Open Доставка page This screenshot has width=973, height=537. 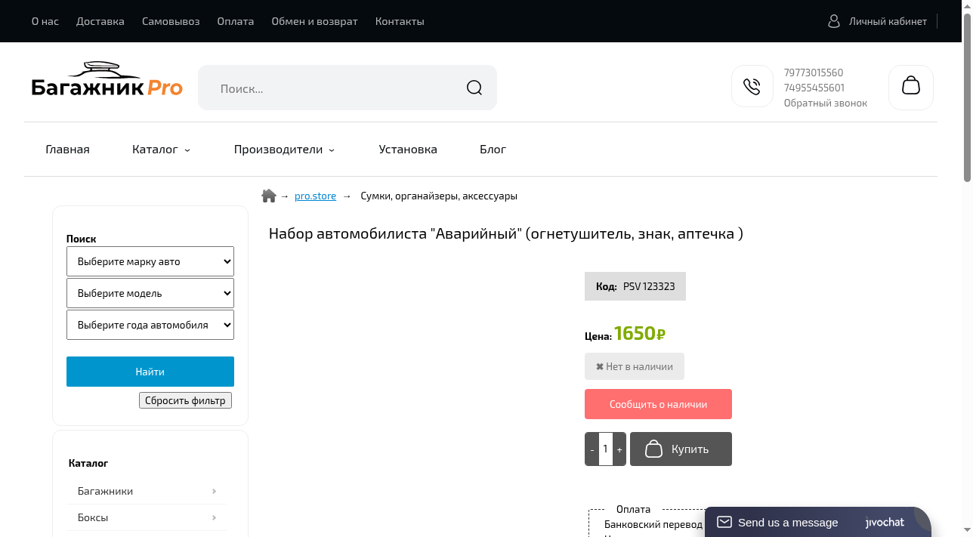tap(100, 21)
